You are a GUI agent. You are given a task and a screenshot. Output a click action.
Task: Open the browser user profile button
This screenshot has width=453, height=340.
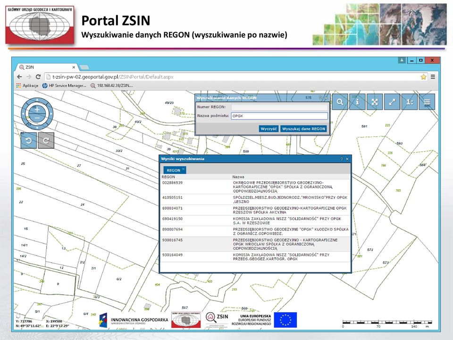402,60
